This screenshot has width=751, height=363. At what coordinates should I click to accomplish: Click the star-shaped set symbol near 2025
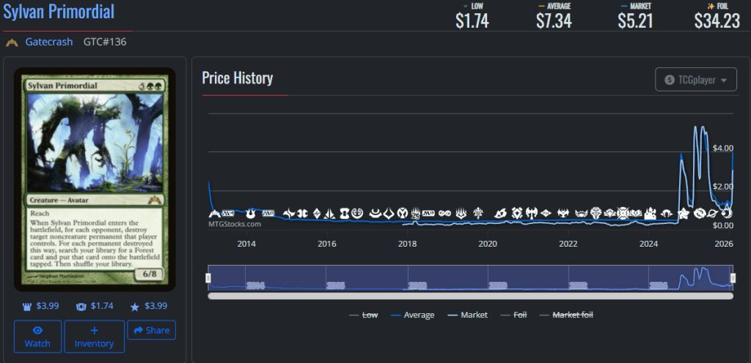[684, 213]
